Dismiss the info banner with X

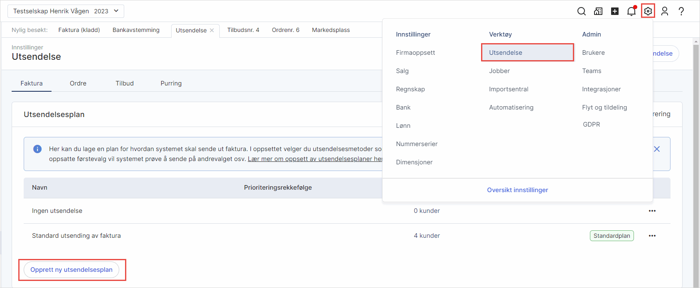657,149
